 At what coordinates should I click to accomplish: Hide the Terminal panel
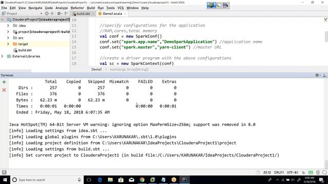tap(324, 75)
